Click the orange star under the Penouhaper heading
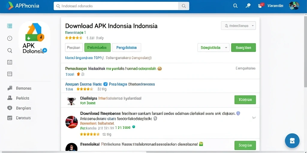307x153 pixels. click(79, 74)
